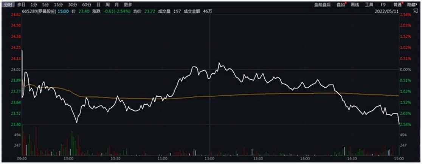Select the 15分 chart period
Image resolution: width=422 pixels, height=164 pixels.
[58, 5]
